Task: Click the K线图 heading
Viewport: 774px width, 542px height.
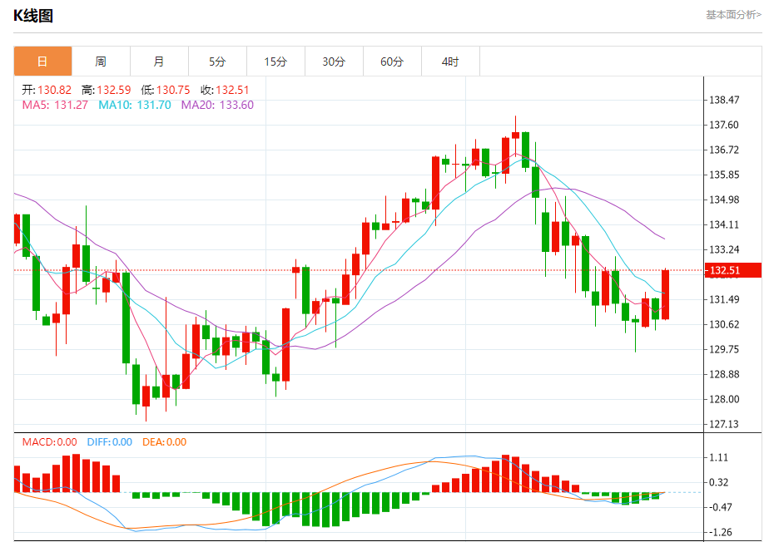Action: click(x=32, y=16)
